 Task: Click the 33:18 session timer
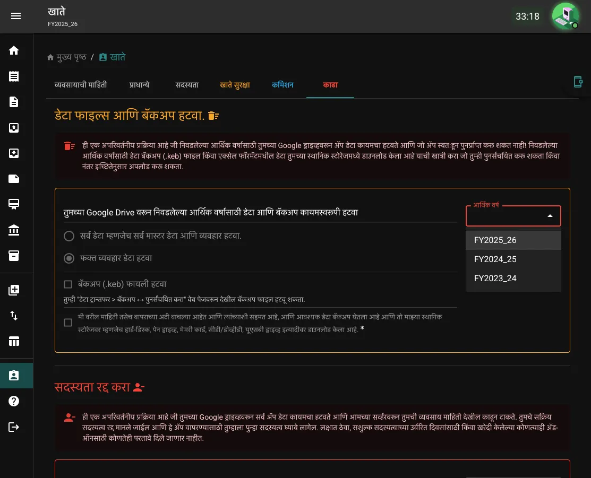click(x=527, y=16)
